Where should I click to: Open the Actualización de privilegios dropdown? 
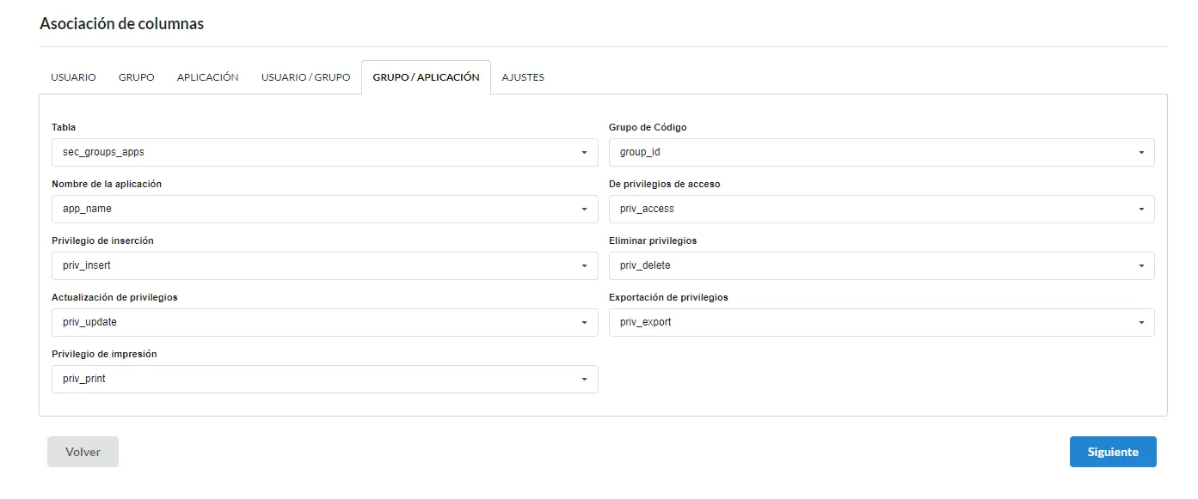325,322
